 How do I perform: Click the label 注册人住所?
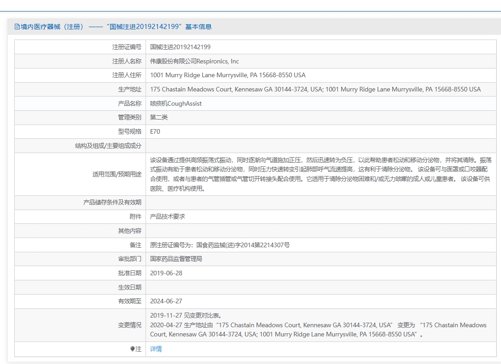click(x=127, y=75)
